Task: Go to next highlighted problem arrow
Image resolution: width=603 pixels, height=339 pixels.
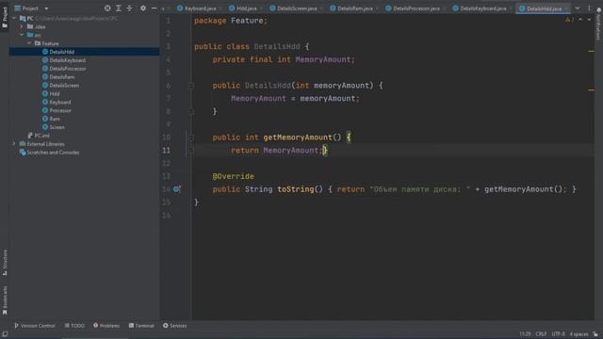Action: point(589,20)
